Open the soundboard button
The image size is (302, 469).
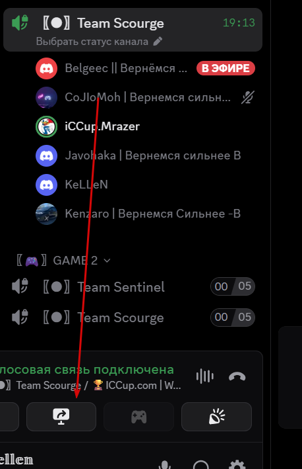[x=216, y=417]
